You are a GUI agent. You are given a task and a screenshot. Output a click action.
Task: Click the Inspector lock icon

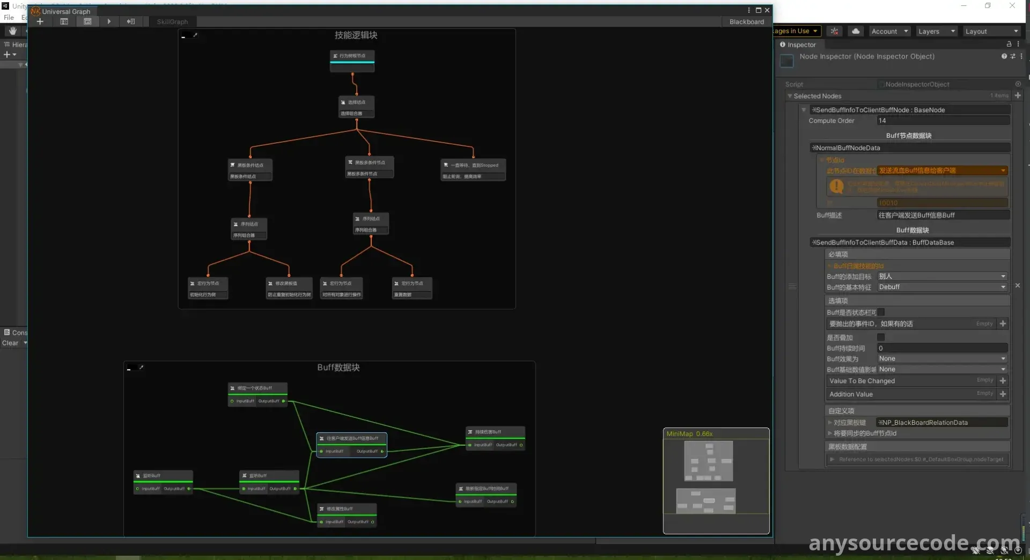(x=1009, y=45)
